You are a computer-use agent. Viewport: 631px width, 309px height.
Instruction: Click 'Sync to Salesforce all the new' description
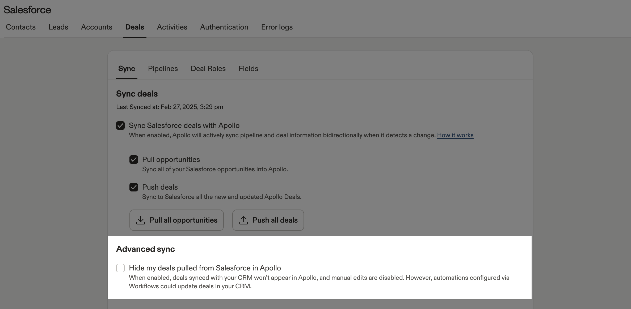(222, 197)
